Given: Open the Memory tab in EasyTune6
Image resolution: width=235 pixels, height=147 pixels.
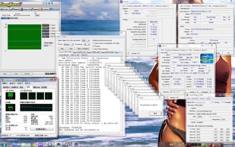Looking at the screenshot, I should point(14,9).
